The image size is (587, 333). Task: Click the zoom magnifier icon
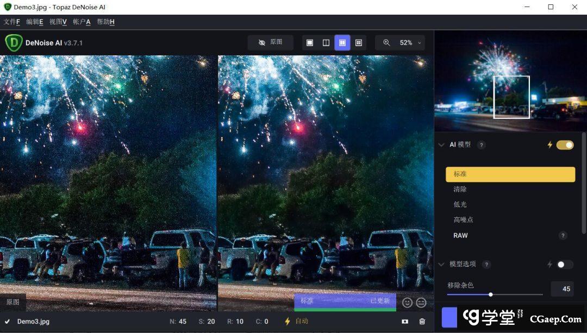coord(386,43)
